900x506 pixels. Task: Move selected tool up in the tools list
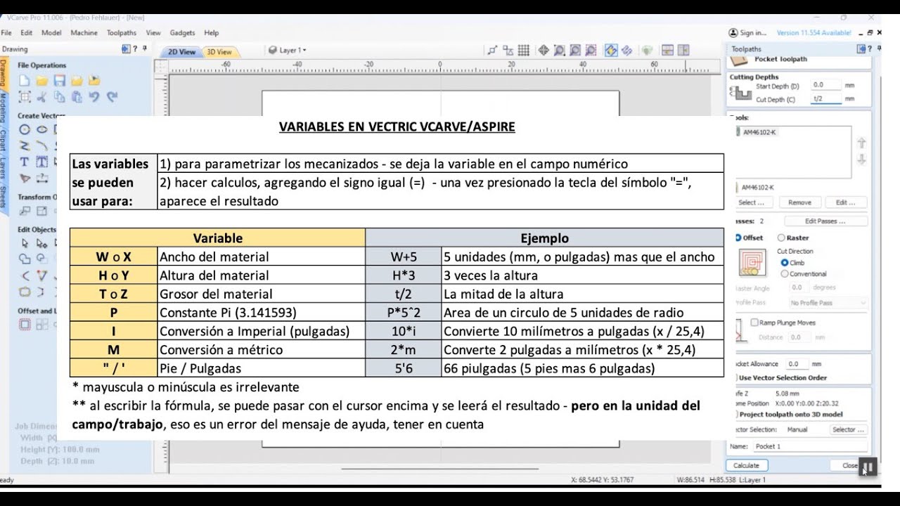(x=861, y=143)
